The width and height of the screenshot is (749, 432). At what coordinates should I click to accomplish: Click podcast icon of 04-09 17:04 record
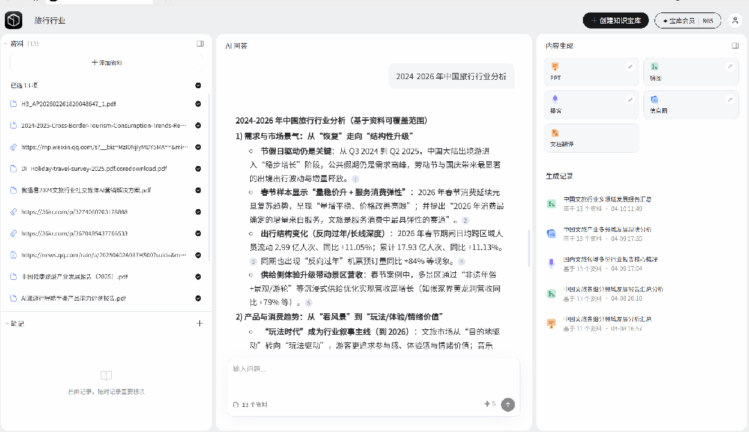pyautogui.click(x=551, y=263)
